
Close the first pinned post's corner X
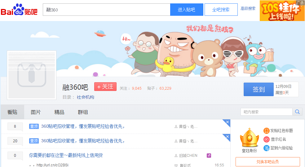[227, 122]
